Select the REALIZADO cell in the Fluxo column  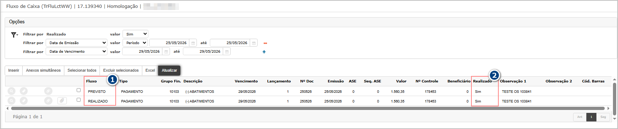click(x=98, y=101)
